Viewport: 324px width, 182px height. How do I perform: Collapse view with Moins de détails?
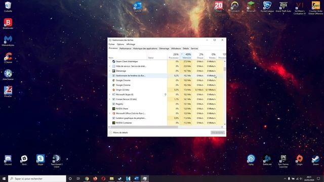118,132
